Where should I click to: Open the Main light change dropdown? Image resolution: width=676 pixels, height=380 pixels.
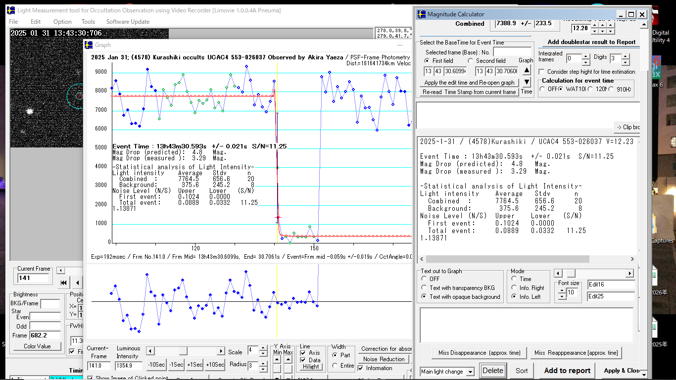click(x=470, y=372)
